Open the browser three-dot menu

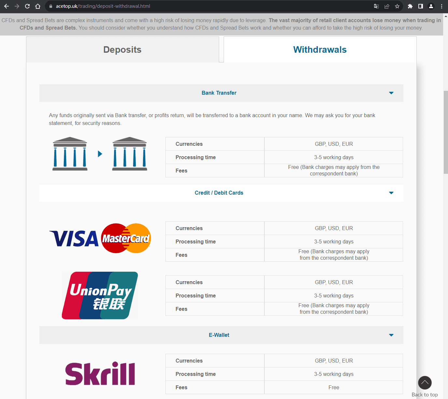tap(441, 6)
